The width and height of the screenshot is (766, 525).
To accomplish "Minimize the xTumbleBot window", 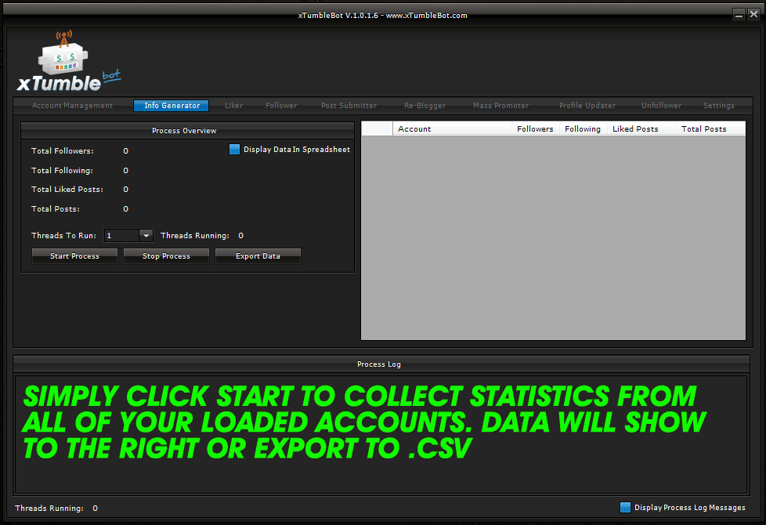I will [x=739, y=15].
